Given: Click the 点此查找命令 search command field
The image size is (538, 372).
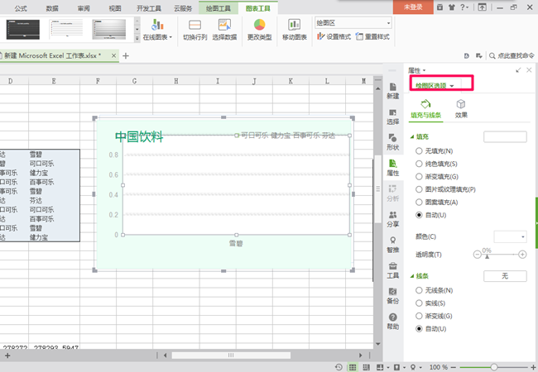Looking at the screenshot, I should point(512,55).
